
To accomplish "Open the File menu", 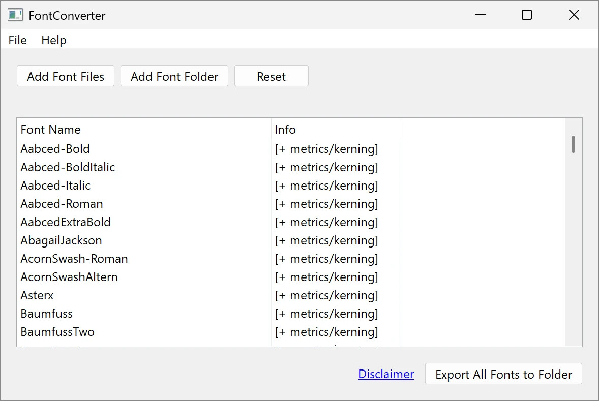I will [x=18, y=40].
